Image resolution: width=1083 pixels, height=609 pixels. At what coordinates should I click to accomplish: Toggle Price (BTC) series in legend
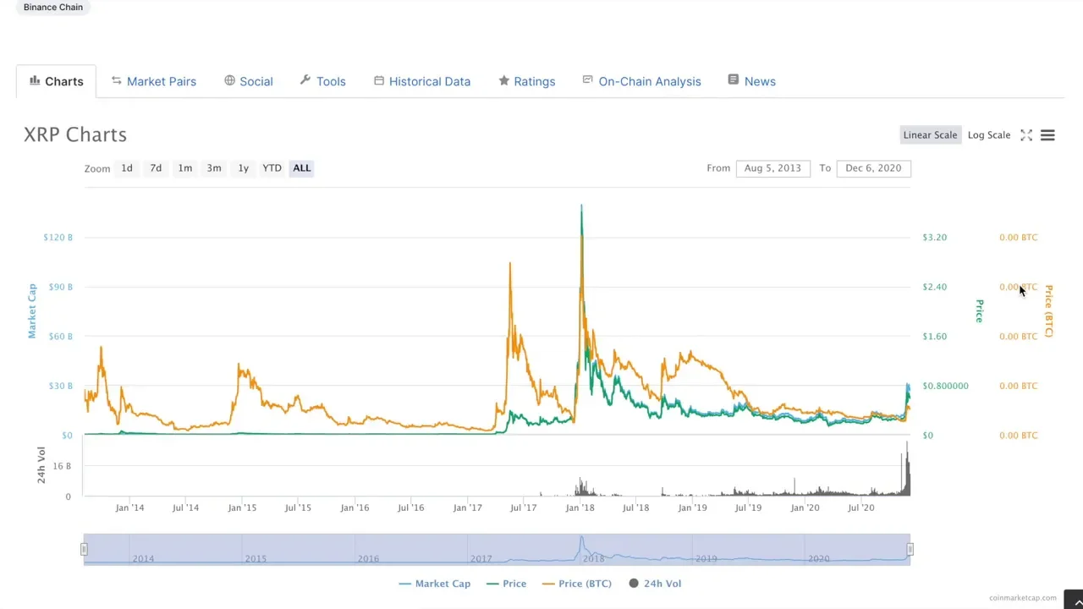(576, 584)
